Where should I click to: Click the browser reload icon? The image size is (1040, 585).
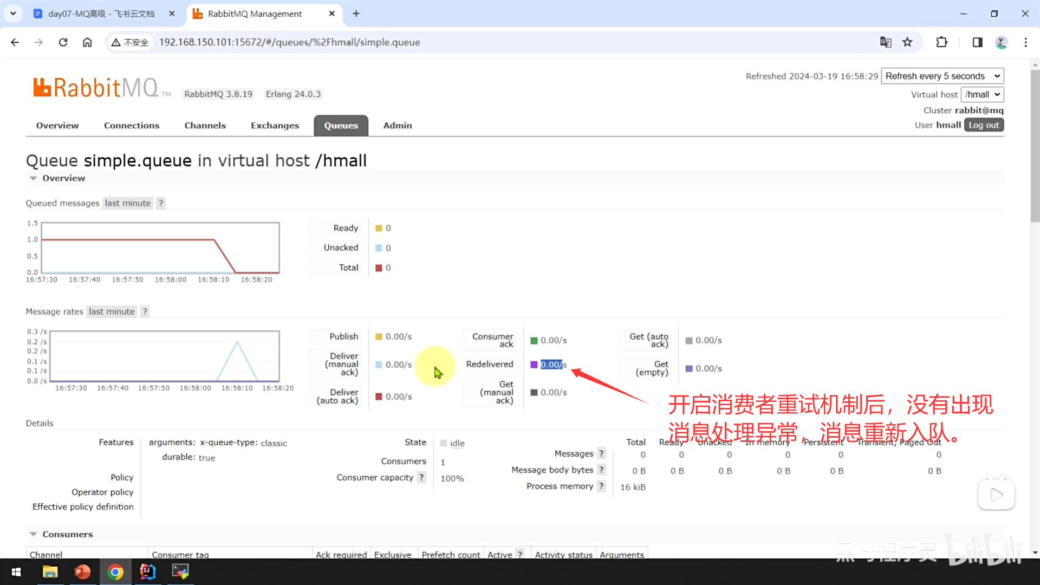coord(63,42)
